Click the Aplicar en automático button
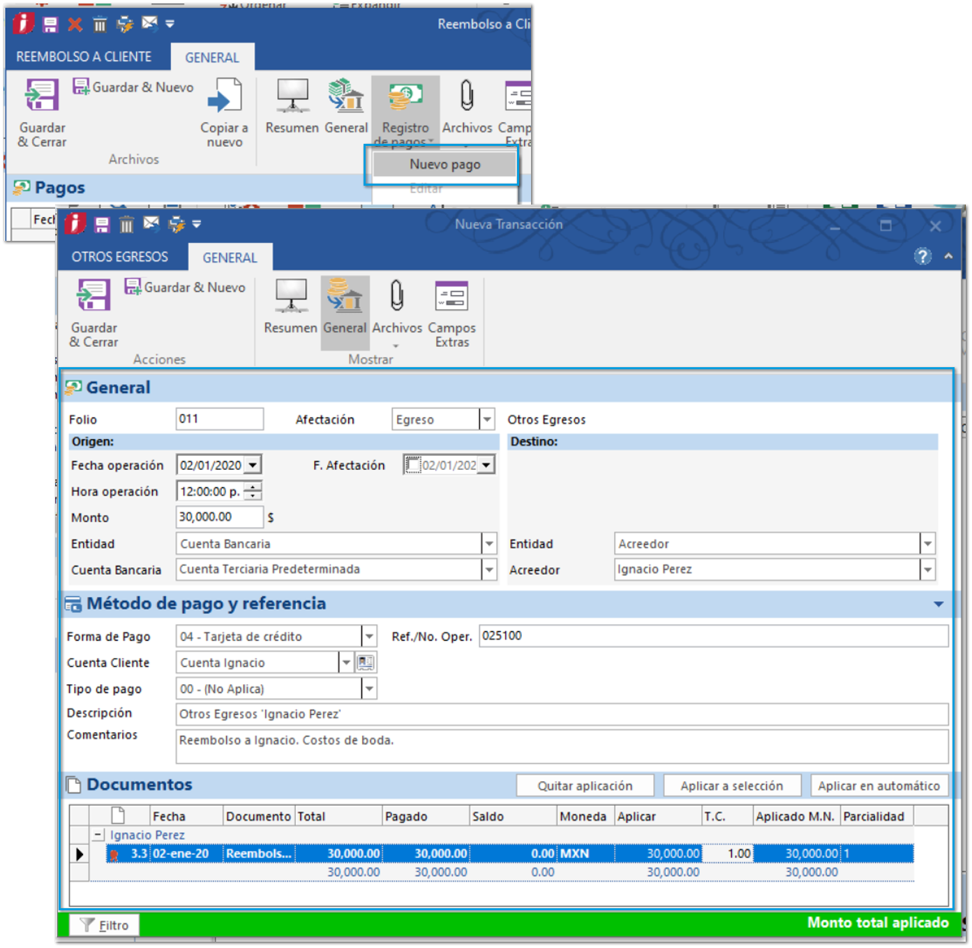This screenshot has width=972, height=948. coord(878,786)
